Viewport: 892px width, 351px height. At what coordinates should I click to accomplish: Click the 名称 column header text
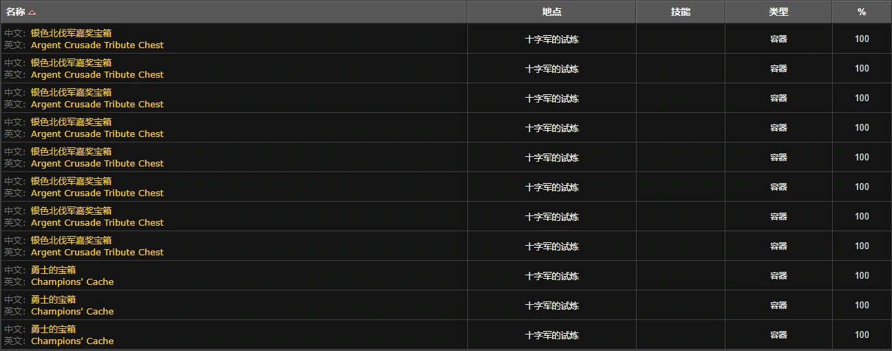tap(16, 12)
